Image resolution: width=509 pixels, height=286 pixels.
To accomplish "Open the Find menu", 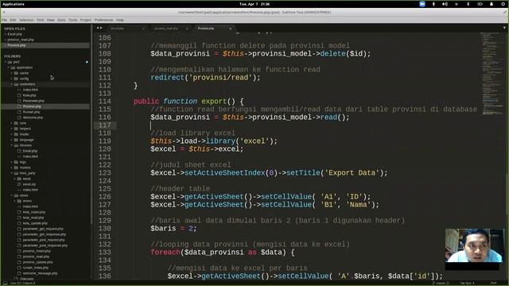I will click(x=41, y=20).
